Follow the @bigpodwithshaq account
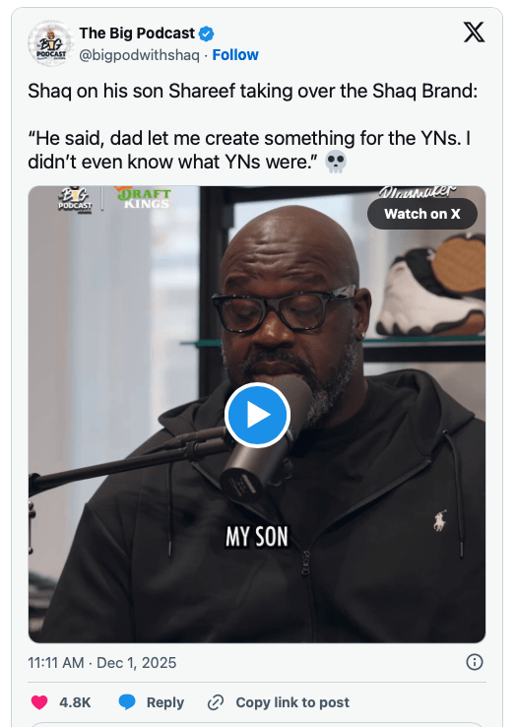Image resolution: width=516 pixels, height=727 pixels. [x=235, y=55]
